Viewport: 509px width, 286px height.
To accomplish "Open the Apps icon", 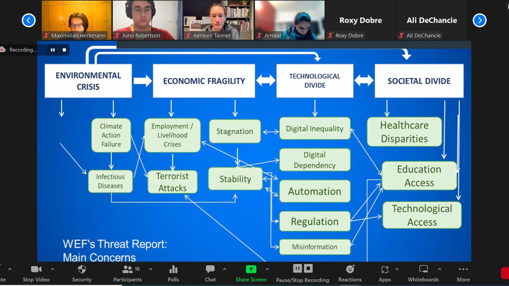I will click(385, 270).
